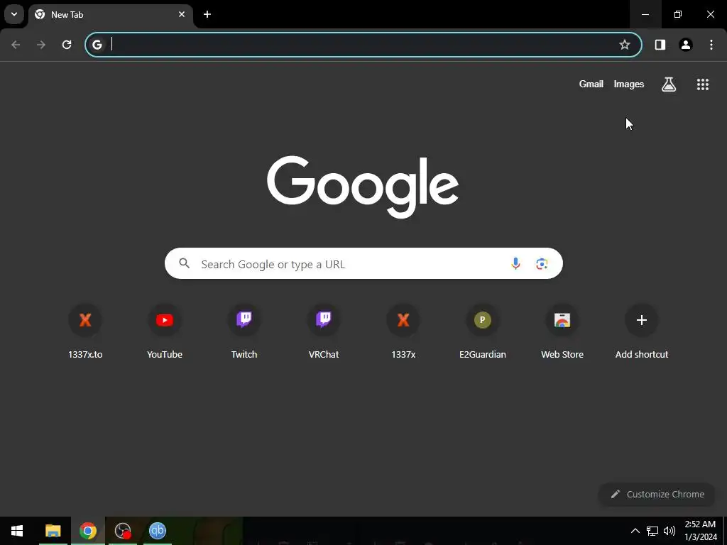Open the E2Guardian shortcut
Image resolution: width=727 pixels, height=545 pixels.
click(483, 331)
